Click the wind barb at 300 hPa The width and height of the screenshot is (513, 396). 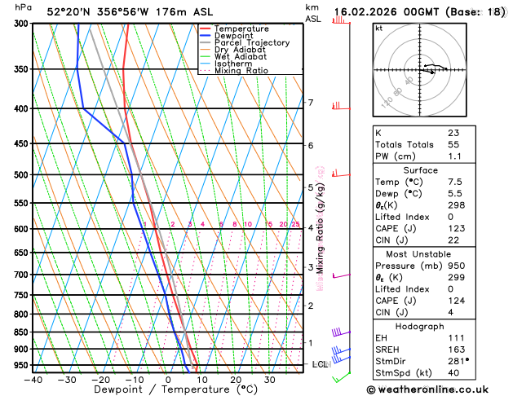[341, 20]
